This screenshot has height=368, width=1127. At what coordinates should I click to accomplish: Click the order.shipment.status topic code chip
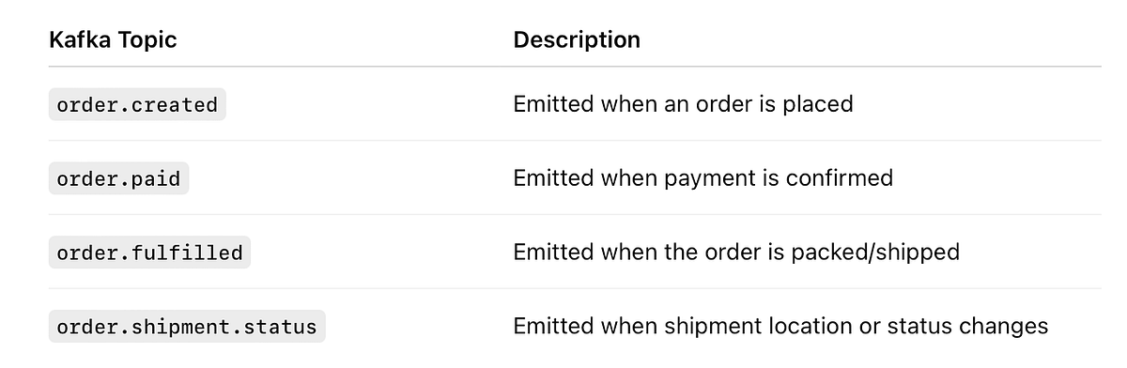[187, 327]
